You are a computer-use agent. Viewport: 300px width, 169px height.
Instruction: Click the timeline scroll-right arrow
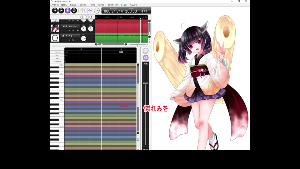tap(126, 44)
